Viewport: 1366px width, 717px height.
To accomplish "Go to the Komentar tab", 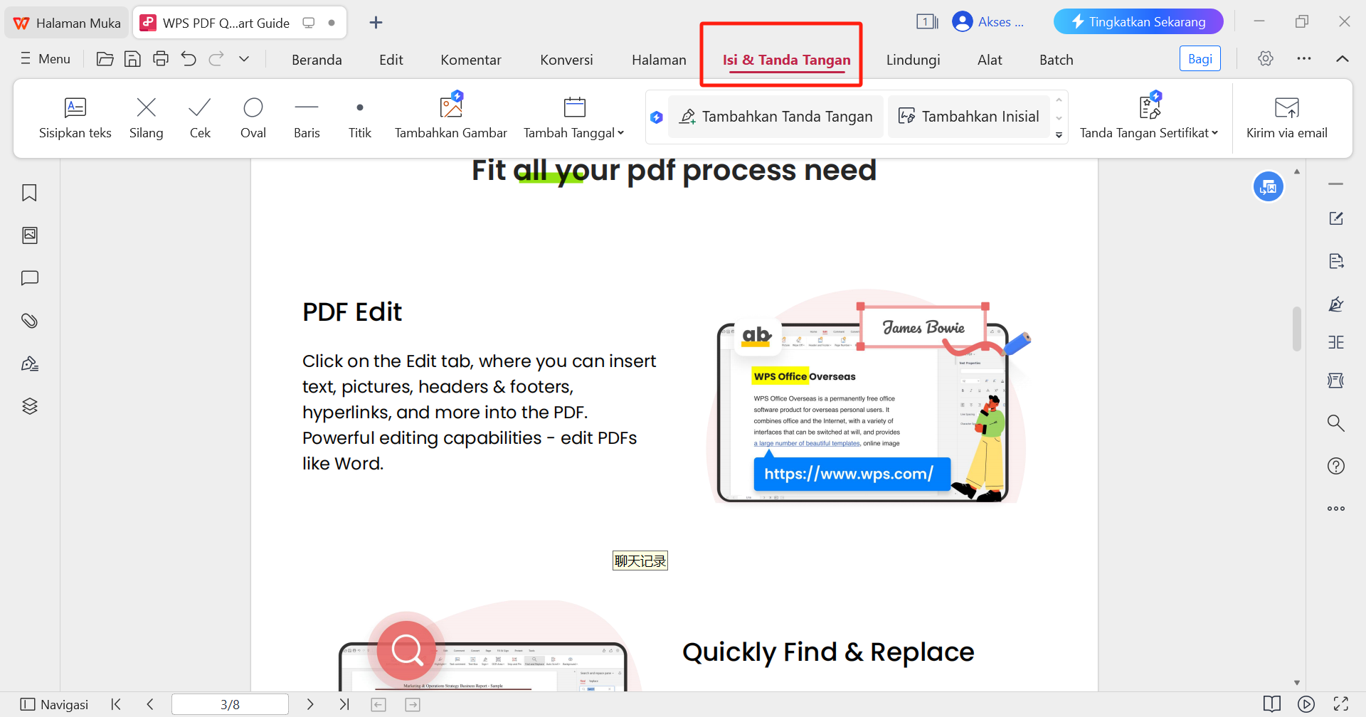I will click(x=471, y=60).
